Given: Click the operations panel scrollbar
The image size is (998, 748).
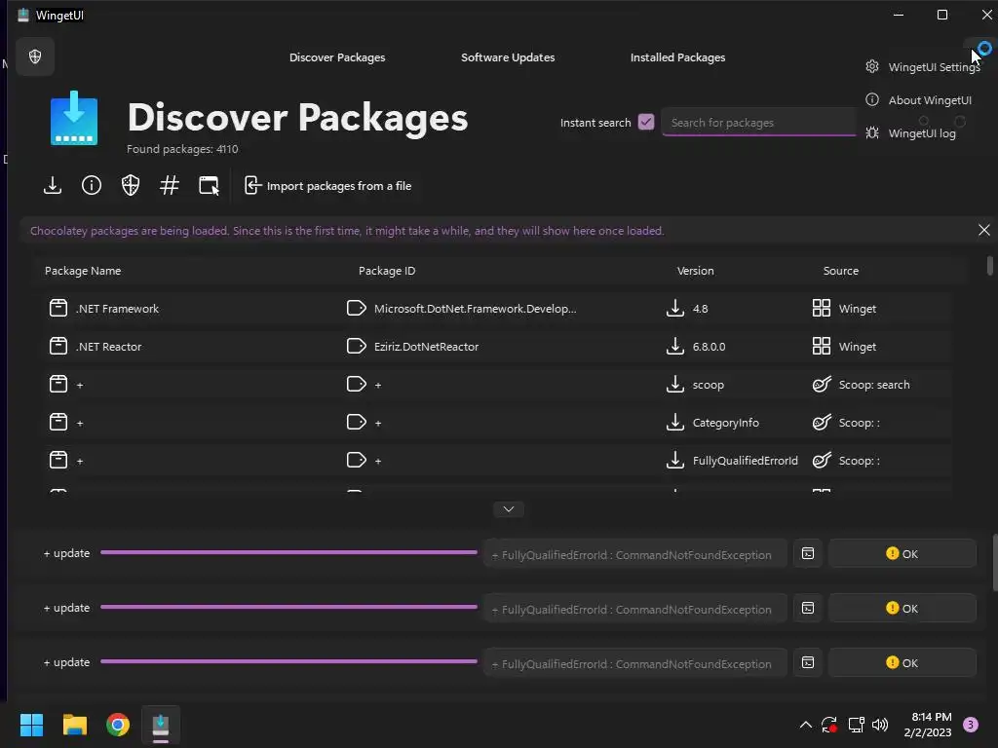Looking at the screenshot, I should coord(995,563).
